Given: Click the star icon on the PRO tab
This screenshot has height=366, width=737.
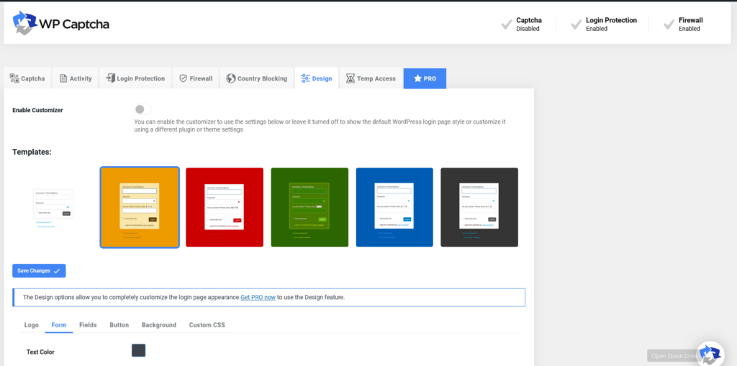Looking at the screenshot, I should (x=417, y=78).
